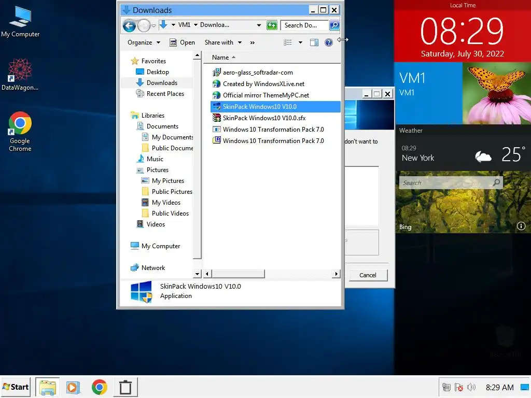Viewport: 531px width, 398px height.
Task: Click the Start button
Action: (x=16, y=387)
